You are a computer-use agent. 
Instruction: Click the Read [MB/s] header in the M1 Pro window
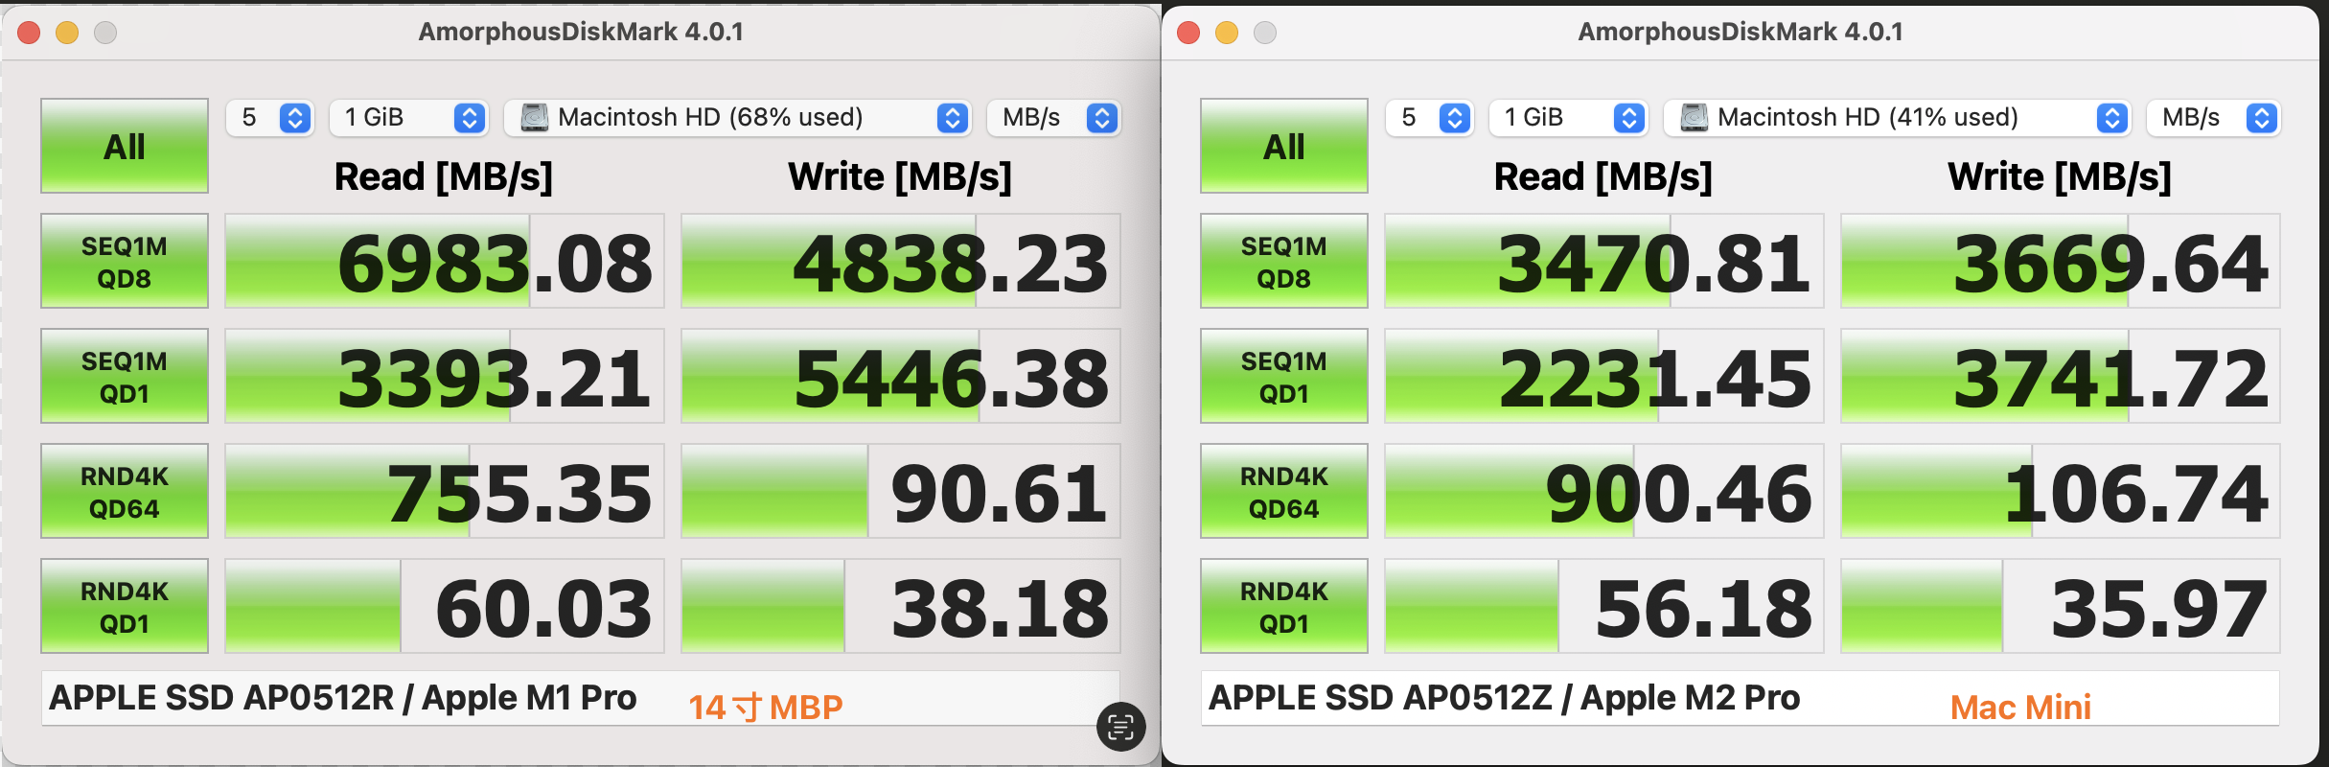pyautogui.click(x=444, y=176)
